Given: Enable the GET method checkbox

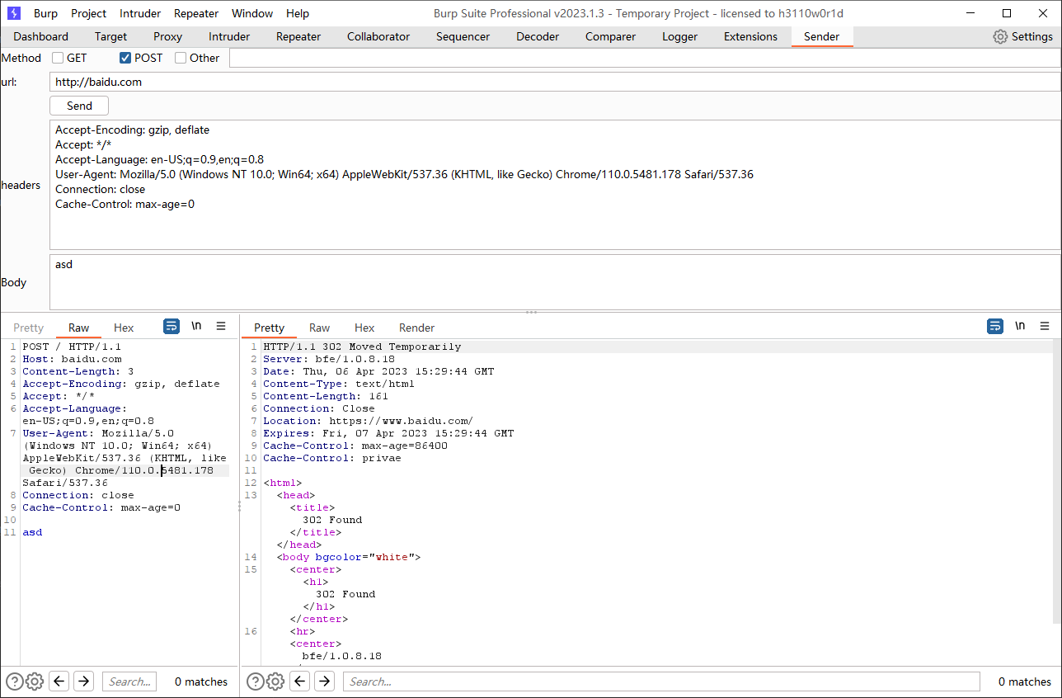Looking at the screenshot, I should [x=58, y=58].
